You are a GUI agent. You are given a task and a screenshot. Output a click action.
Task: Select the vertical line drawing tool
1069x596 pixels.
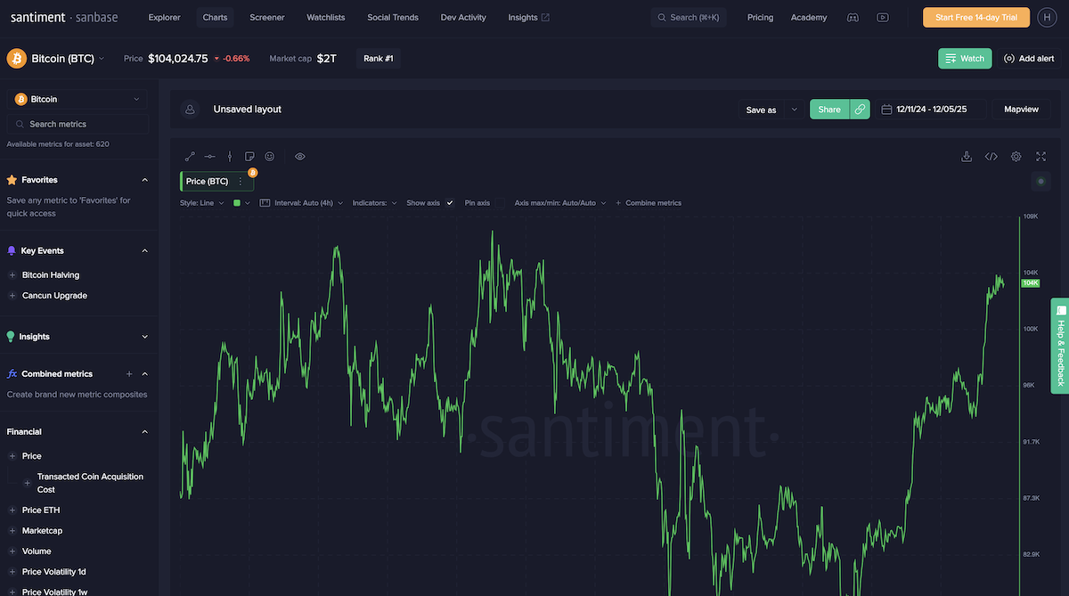tap(230, 157)
